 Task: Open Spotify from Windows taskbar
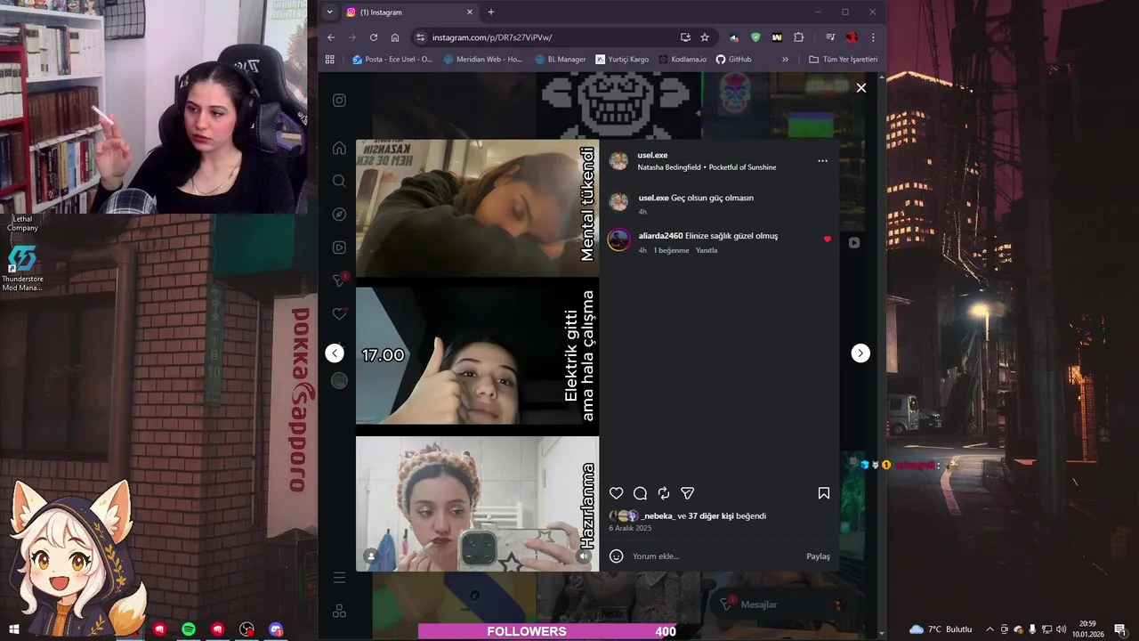pos(189,629)
